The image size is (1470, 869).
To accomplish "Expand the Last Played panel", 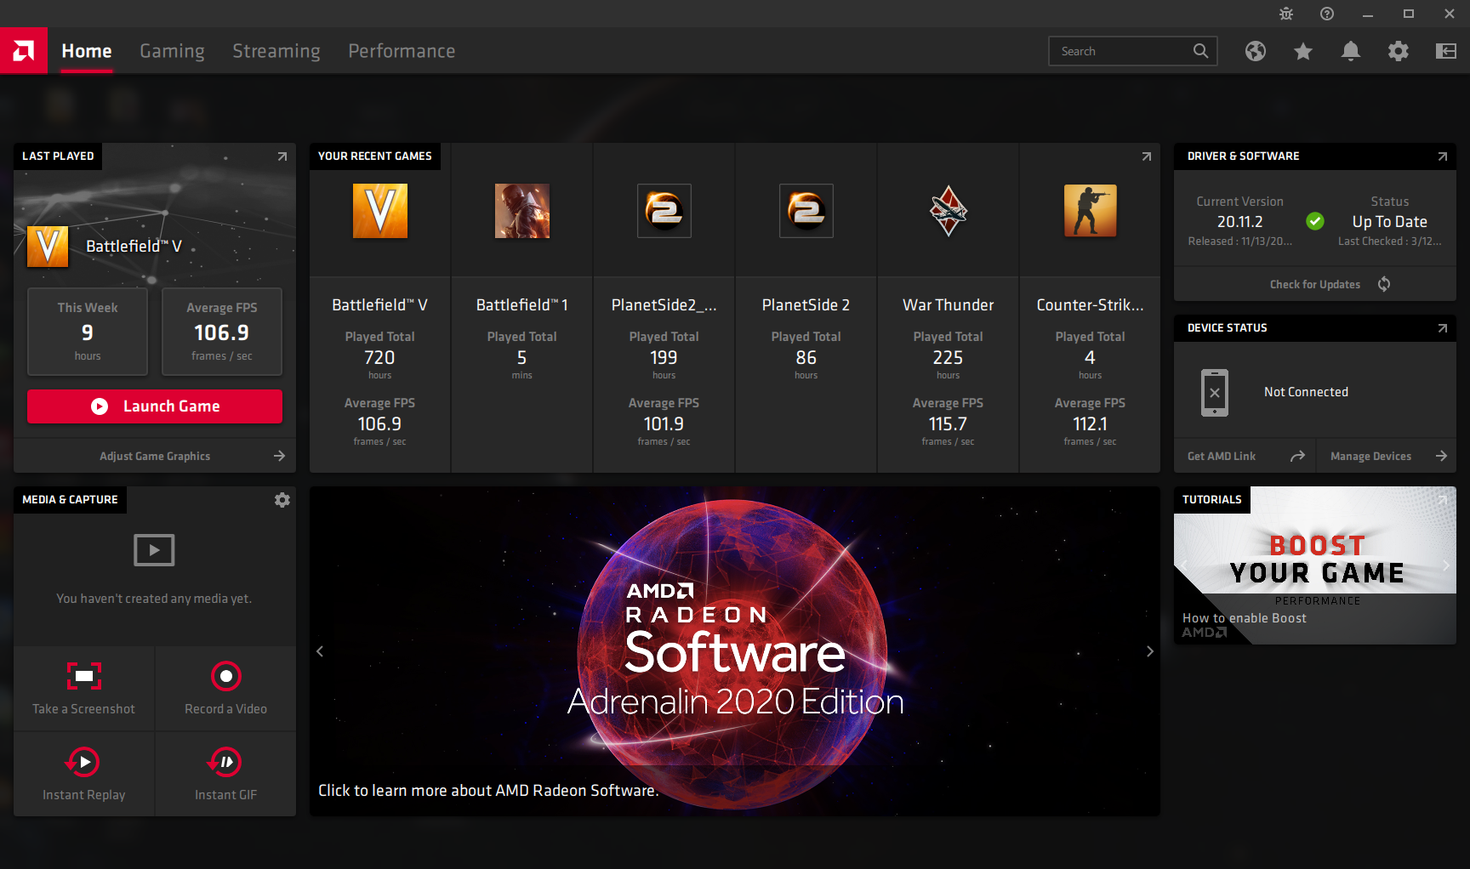I will pos(282,156).
